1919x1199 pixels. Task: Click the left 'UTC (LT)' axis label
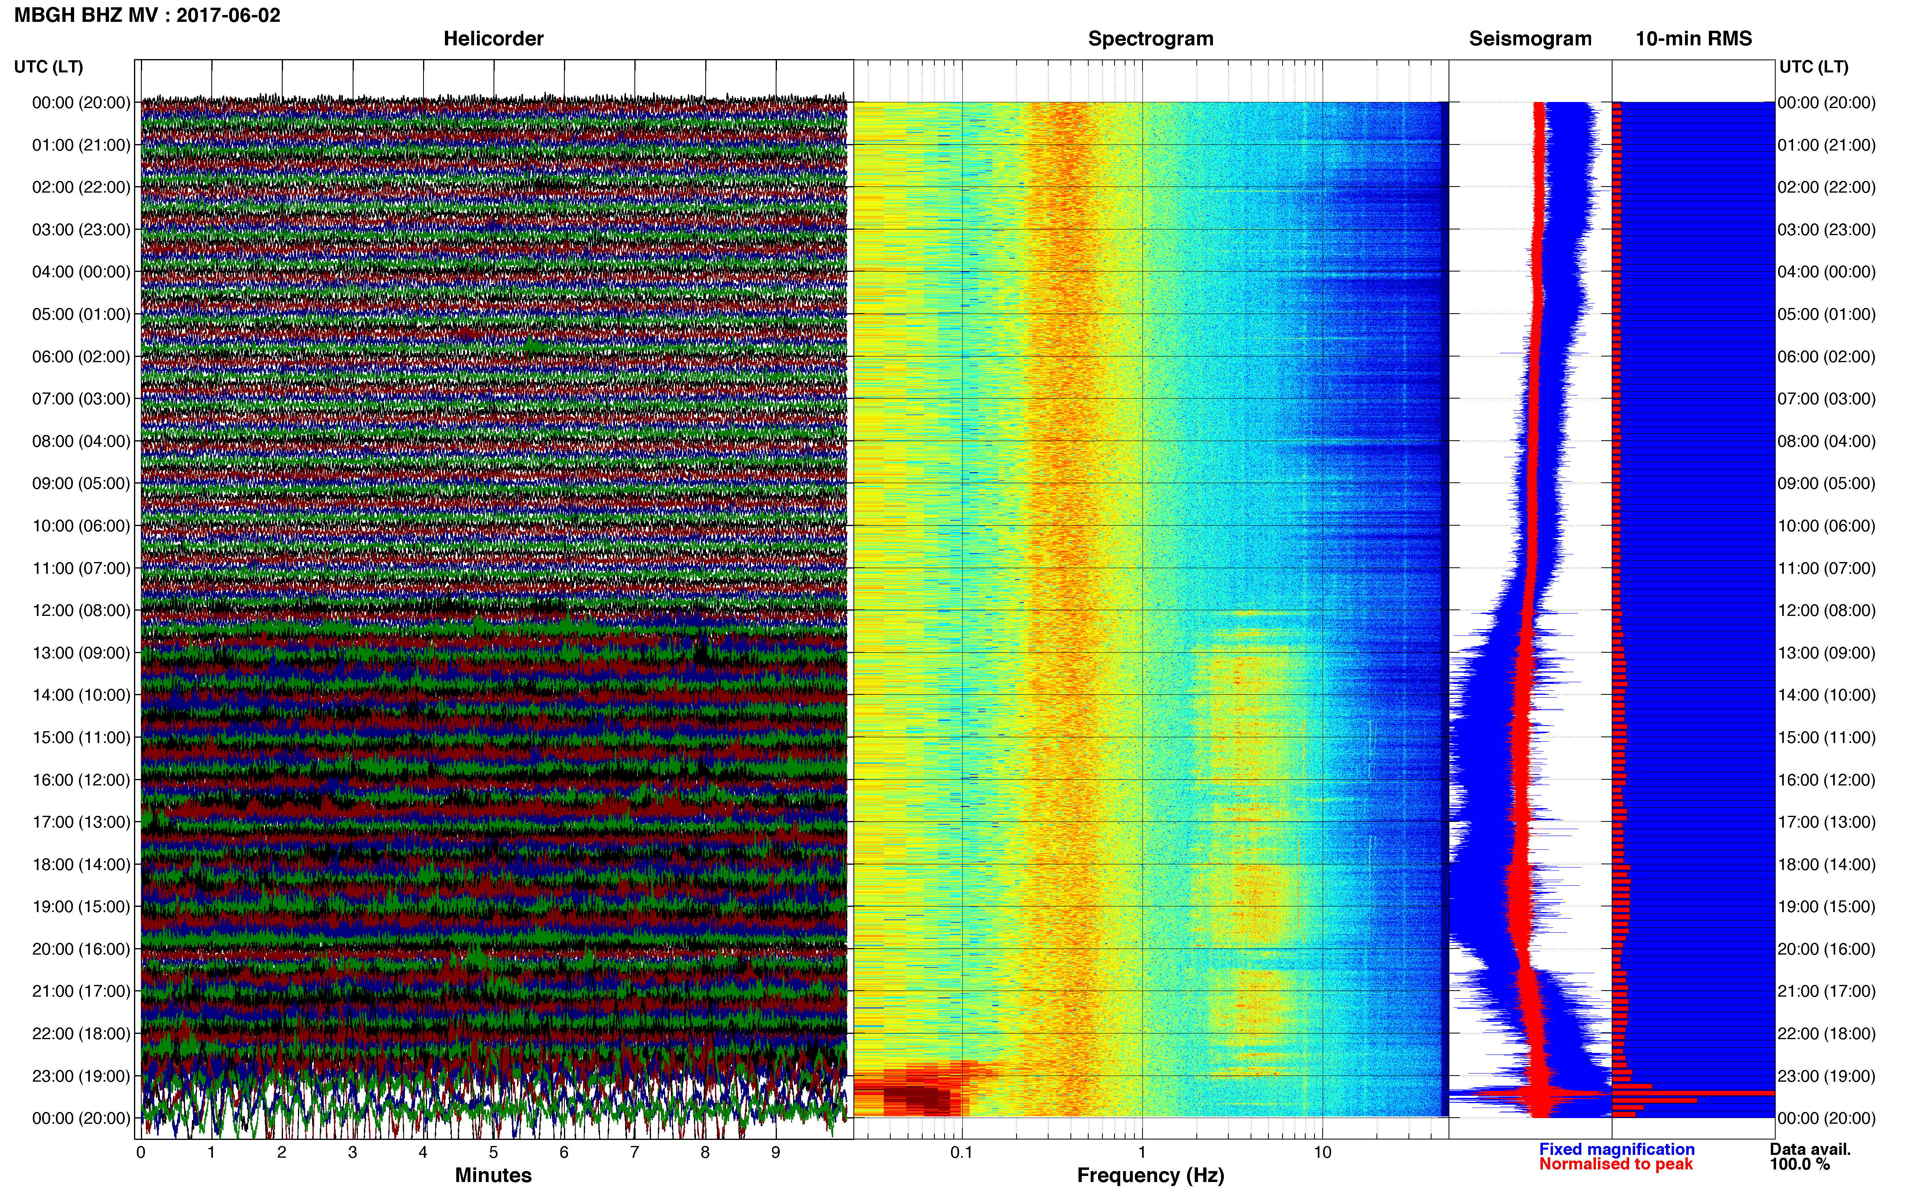[49, 67]
